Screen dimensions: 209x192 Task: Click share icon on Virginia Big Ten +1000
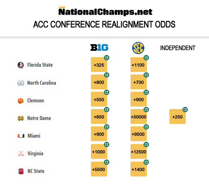point(107,144)
